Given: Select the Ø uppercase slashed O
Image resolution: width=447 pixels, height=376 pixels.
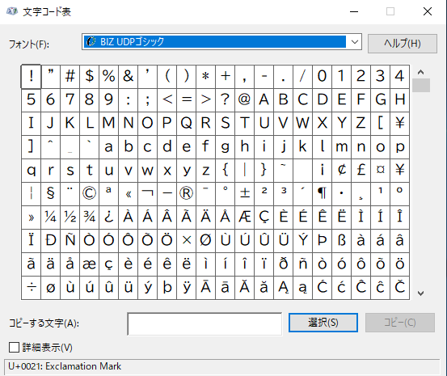Looking at the screenshot, I should tap(206, 240).
